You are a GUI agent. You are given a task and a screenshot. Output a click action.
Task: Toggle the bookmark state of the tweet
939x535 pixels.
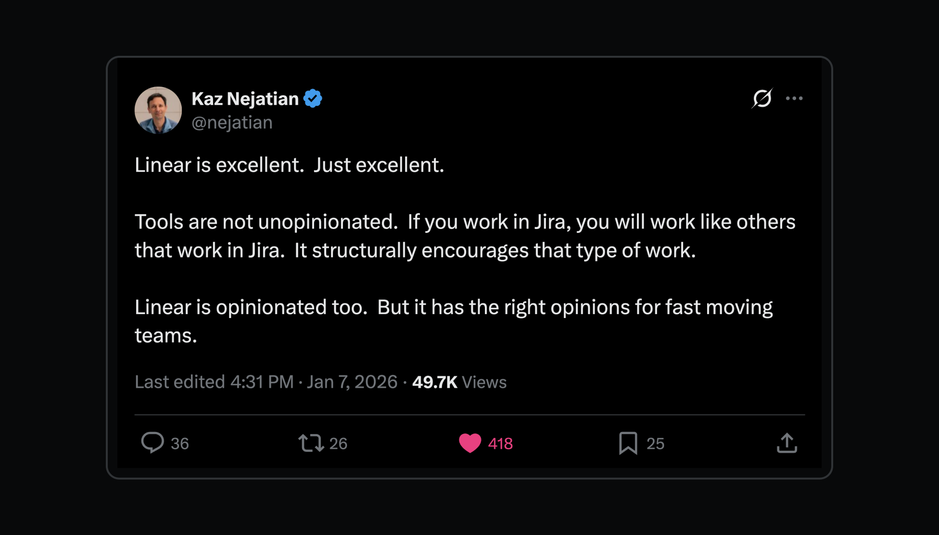(629, 444)
